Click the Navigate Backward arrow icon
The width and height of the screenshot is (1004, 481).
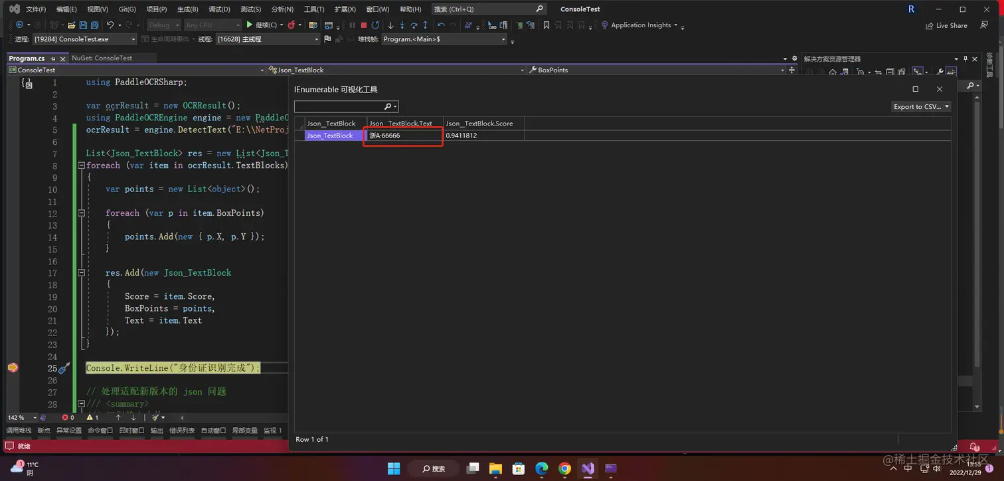point(19,25)
